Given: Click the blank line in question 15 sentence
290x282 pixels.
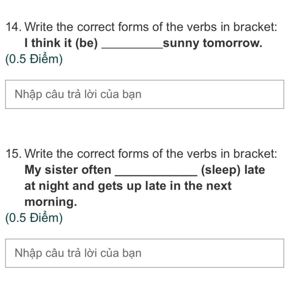Looking at the screenshot, I should click(x=156, y=175).
